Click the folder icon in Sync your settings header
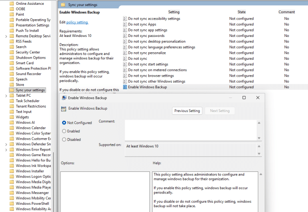This screenshot has width=308, height=212. click(63, 5)
